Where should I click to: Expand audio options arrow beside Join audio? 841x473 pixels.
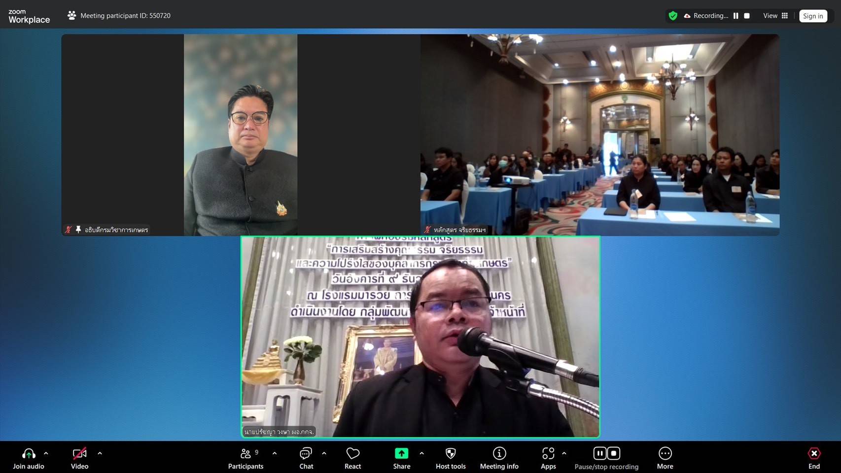[x=46, y=453]
